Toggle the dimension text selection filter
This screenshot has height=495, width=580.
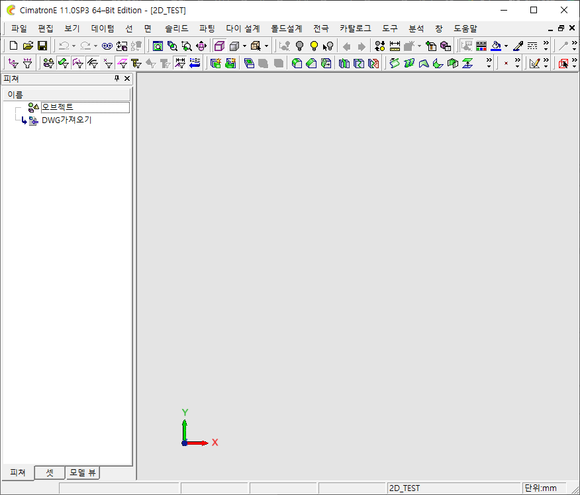point(180,64)
